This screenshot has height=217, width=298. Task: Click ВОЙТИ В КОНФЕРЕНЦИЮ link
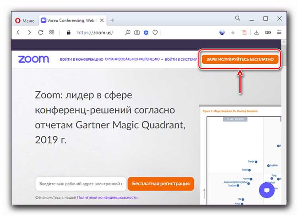tap(81, 59)
